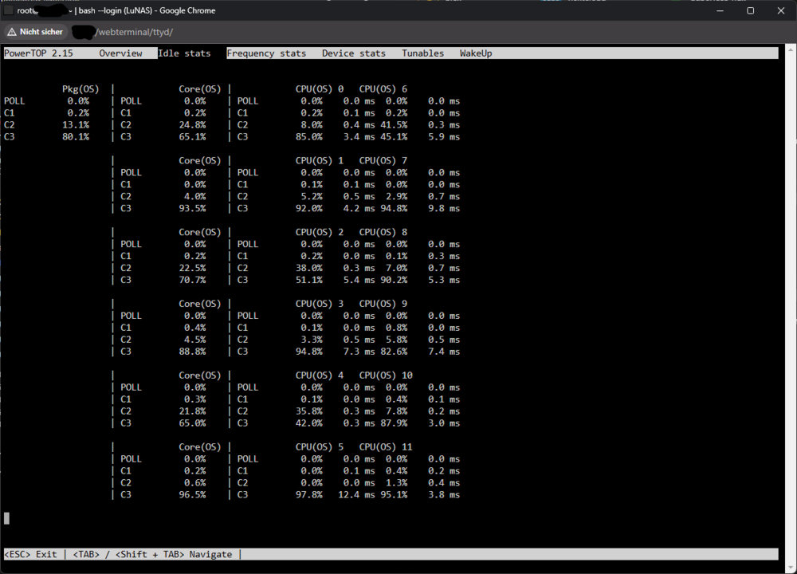Click the CPU(OS) 1 header

(320, 161)
